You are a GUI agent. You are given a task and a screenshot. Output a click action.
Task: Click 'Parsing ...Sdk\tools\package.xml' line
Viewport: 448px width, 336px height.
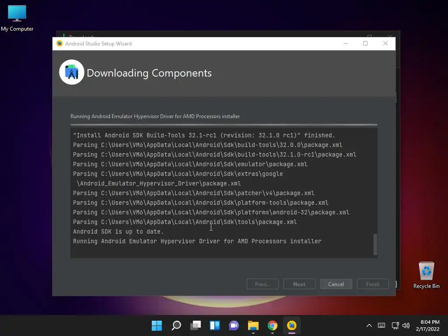tap(185, 222)
